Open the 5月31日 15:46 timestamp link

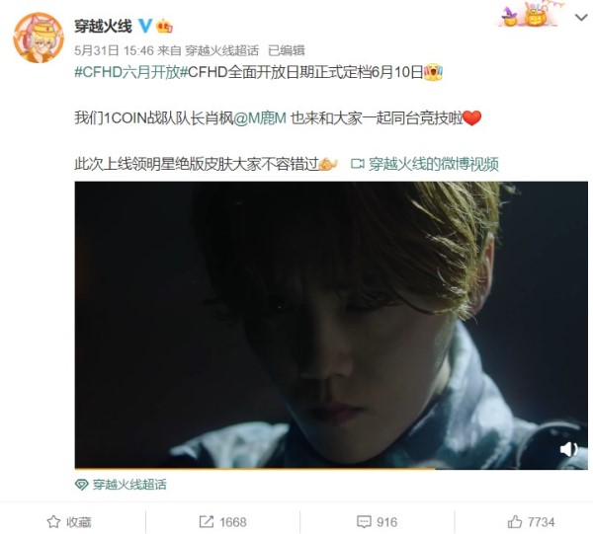(114, 50)
